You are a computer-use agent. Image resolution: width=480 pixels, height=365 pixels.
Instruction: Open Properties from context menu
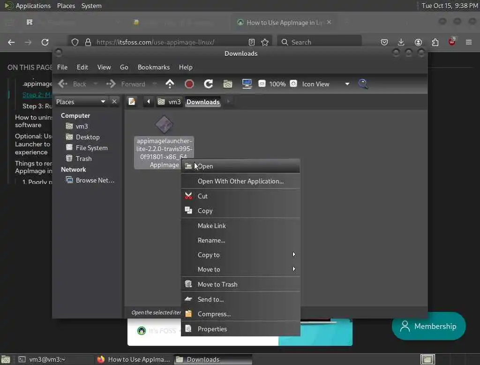coord(240,329)
